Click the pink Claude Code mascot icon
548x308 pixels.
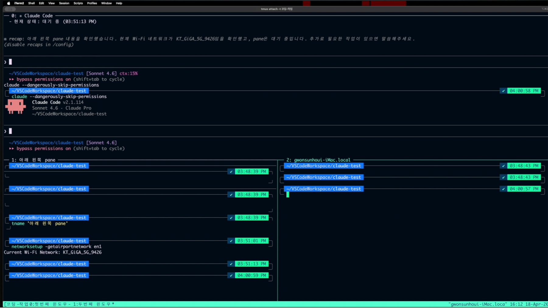tap(16, 107)
